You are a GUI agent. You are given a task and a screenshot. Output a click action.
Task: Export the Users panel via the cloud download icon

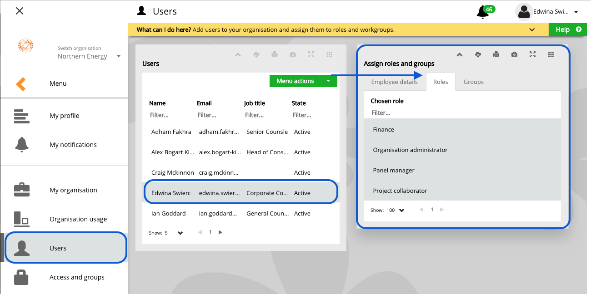[256, 54]
